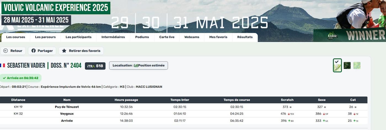Open the Mes favoris tab
Screen dimensions: 386x130
tap(218, 37)
